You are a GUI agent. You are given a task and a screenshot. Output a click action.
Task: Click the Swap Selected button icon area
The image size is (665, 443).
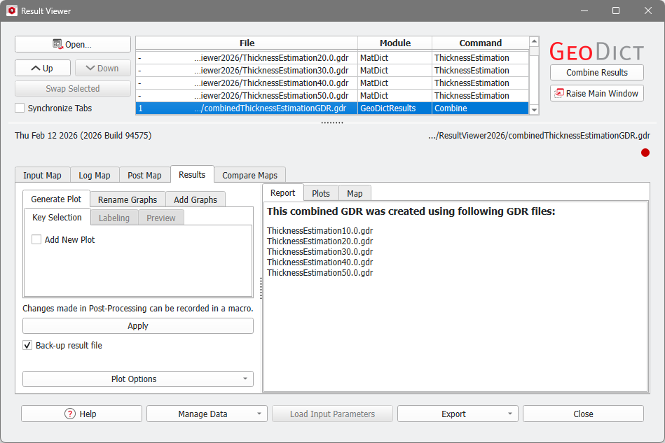point(72,88)
